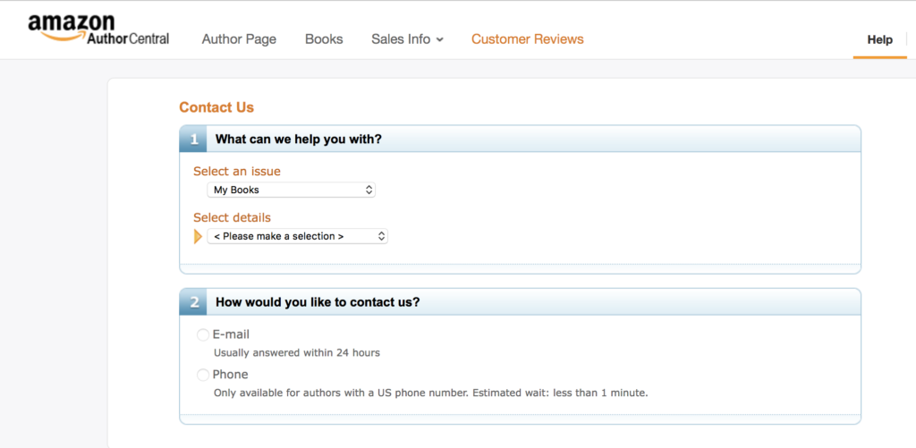Screen dimensions: 916x448
Task: Switch to the Books tab
Action: pyautogui.click(x=324, y=39)
